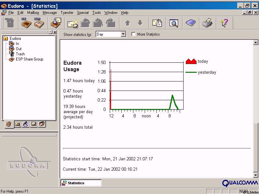This screenshot has height=194, width=259.
Task: Open the Tools menu
Action: coord(96,13)
